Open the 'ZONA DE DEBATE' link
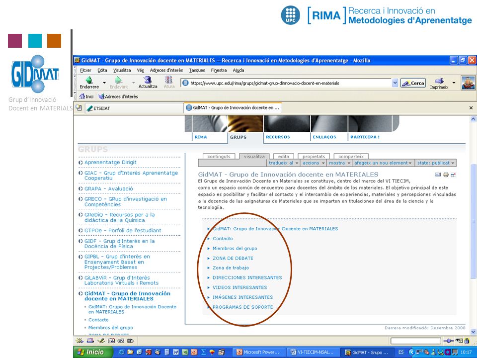Screen dimensions: 477x358 tap(233, 258)
